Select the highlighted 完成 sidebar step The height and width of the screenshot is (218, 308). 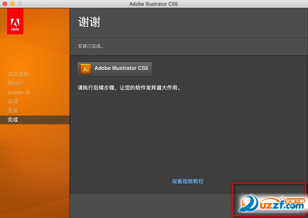click(x=13, y=120)
